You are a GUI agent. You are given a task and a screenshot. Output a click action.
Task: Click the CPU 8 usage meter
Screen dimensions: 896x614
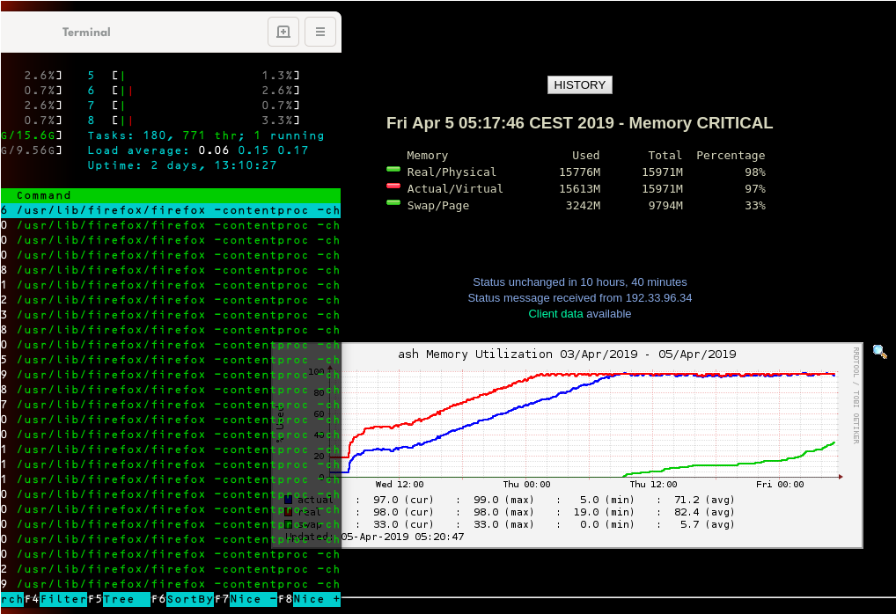click(194, 120)
